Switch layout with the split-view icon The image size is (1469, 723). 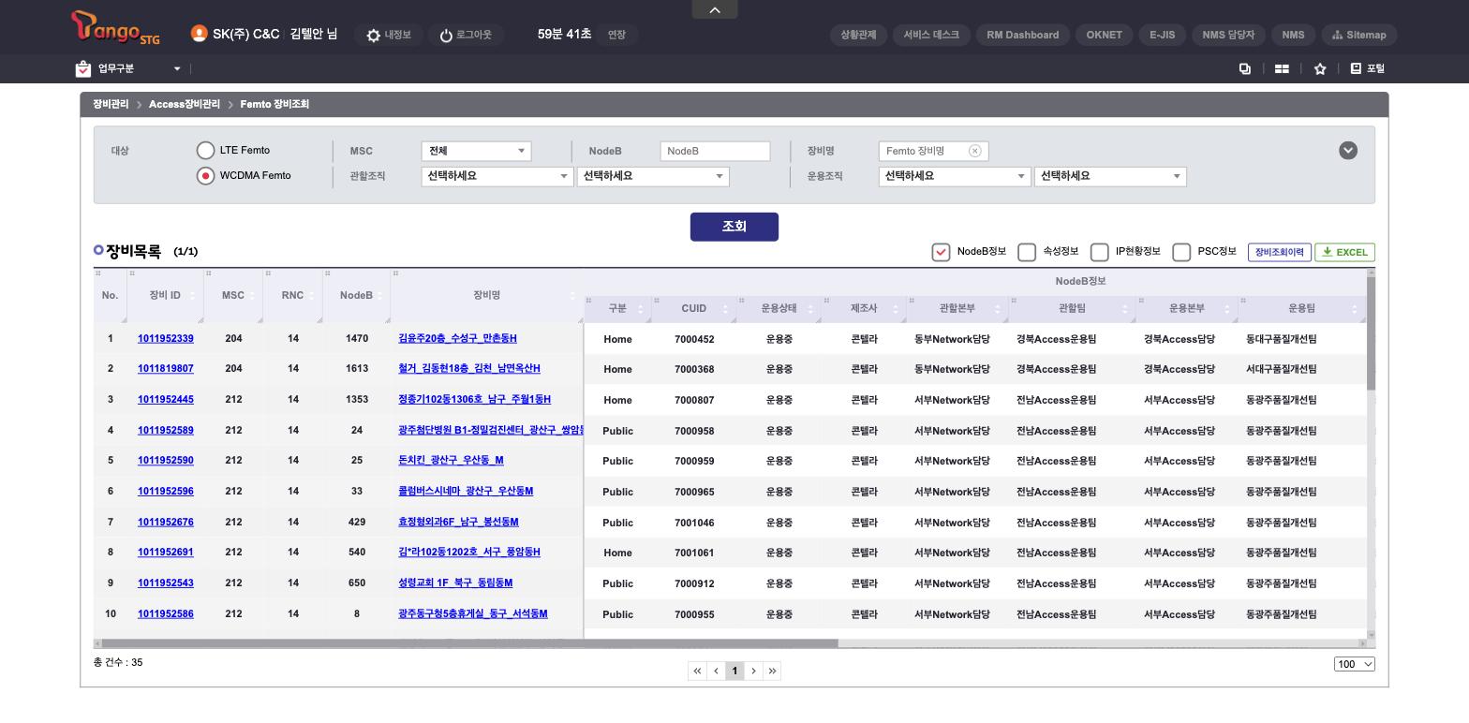coord(1282,68)
